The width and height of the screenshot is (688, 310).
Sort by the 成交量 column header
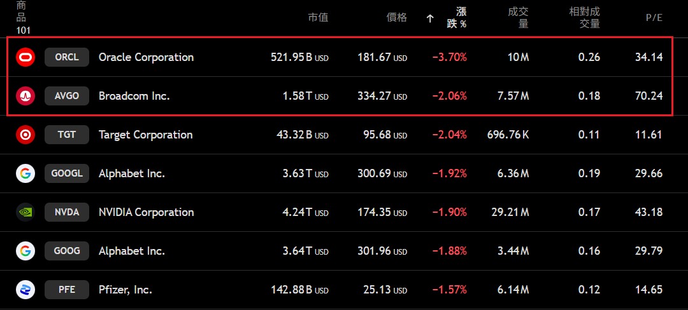[518, 18]
